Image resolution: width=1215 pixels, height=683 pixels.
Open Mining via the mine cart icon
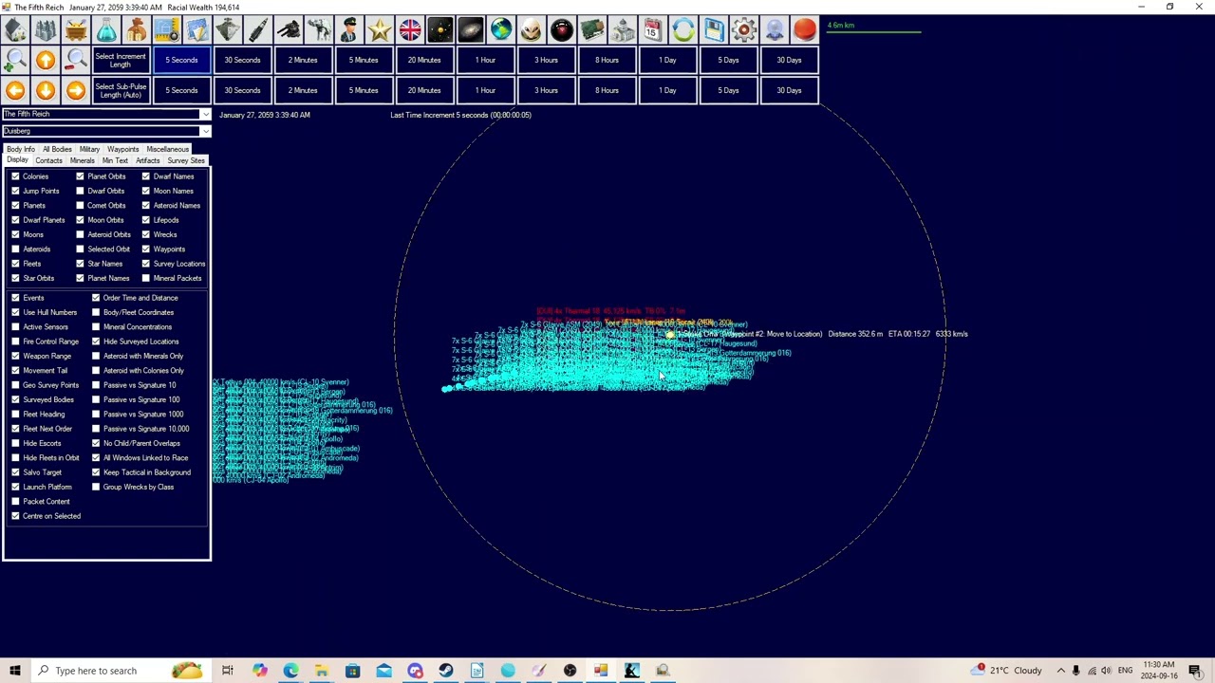[76, 30]
